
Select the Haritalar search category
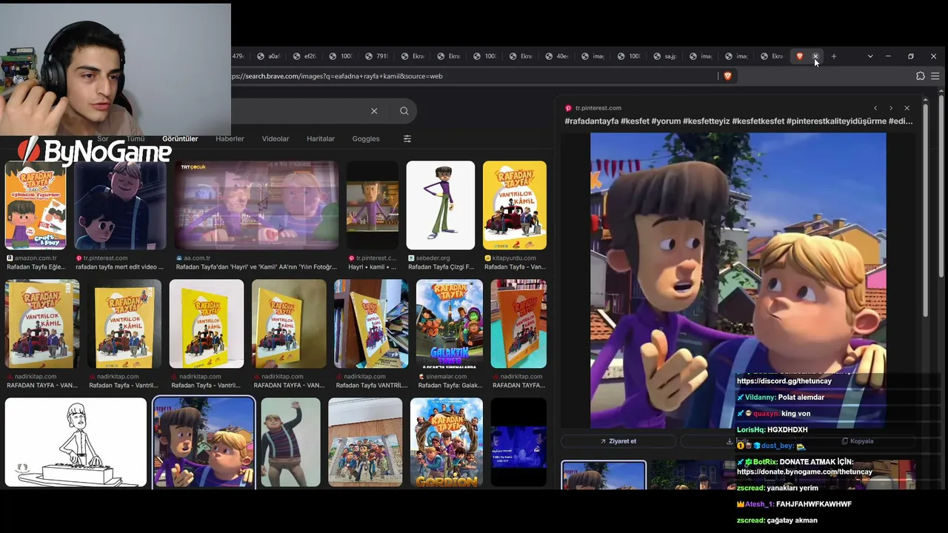(x=321, y=138)
